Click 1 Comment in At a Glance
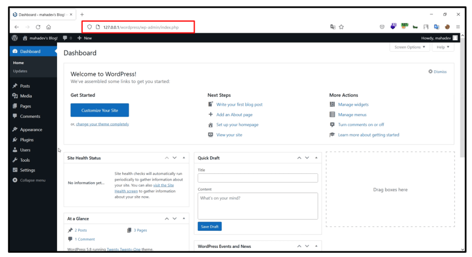The image size is (472, 257). (x=85, y=239)
